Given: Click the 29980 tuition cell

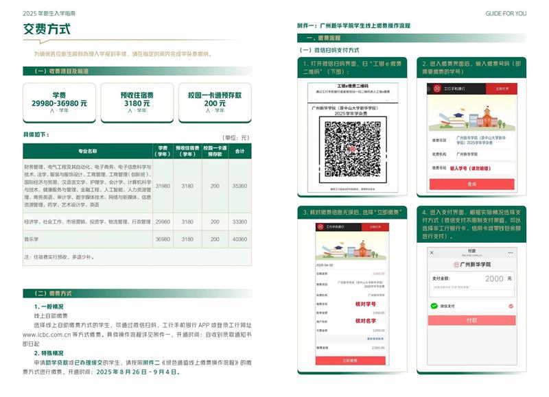Looking at the screenshot, I should 163,221.
